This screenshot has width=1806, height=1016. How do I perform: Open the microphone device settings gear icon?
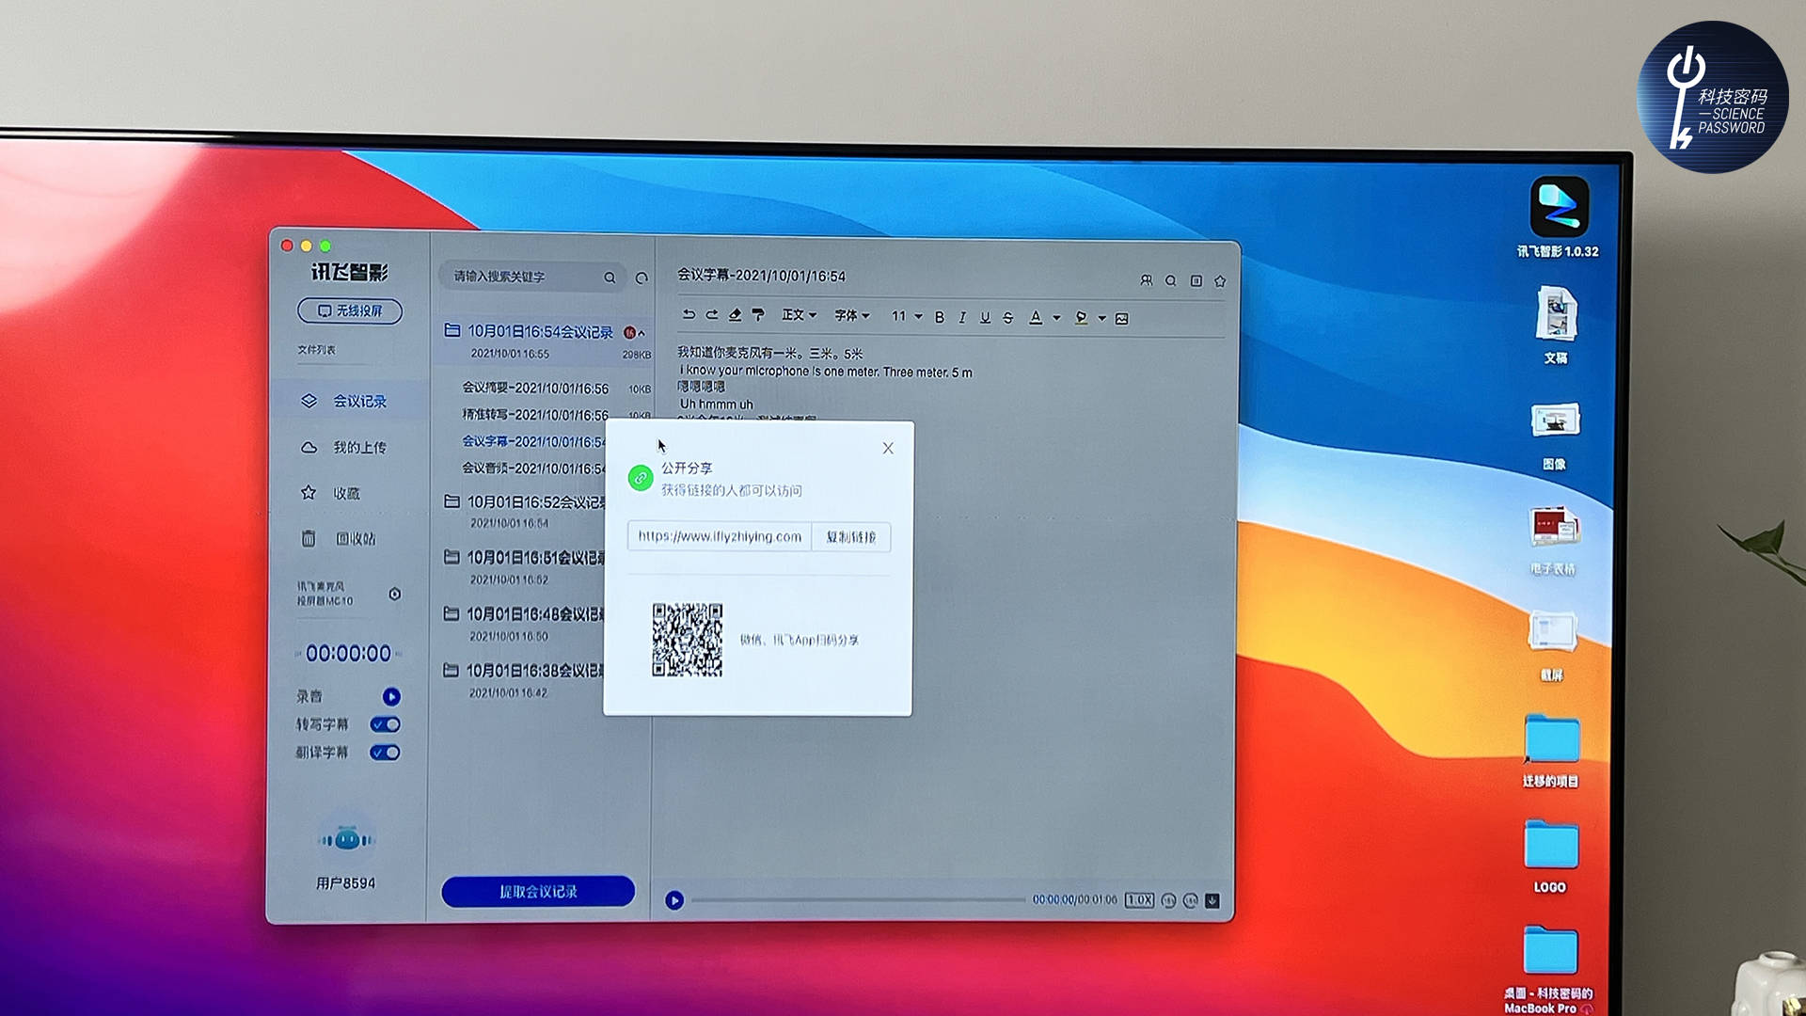point(395,594)
